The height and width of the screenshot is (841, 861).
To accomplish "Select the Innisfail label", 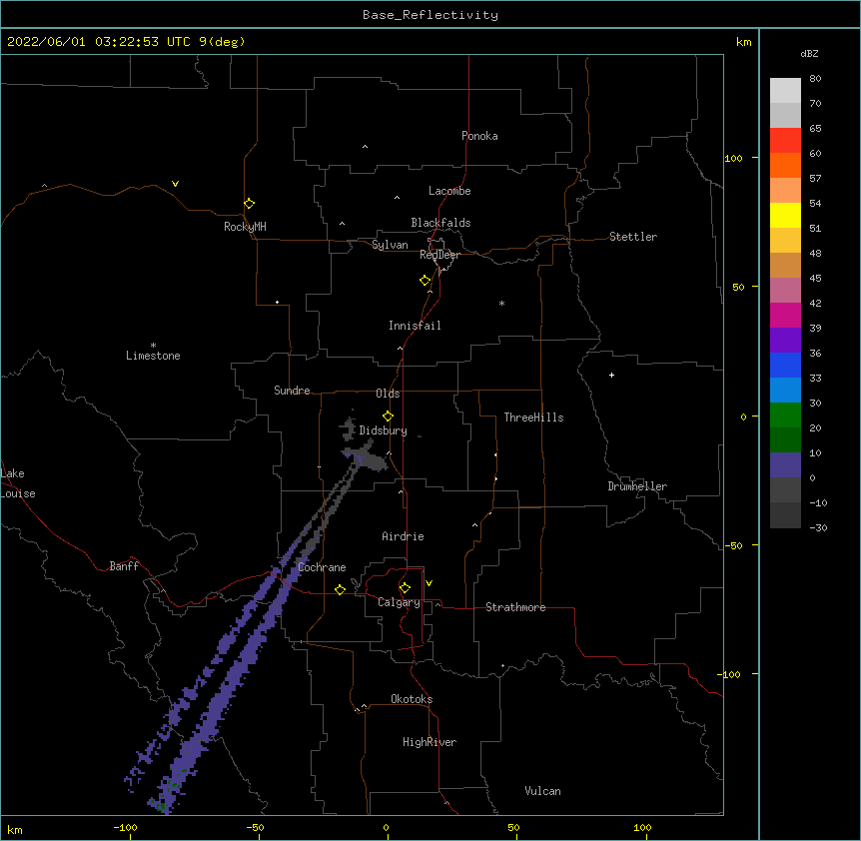I will (x=415, y=326).
